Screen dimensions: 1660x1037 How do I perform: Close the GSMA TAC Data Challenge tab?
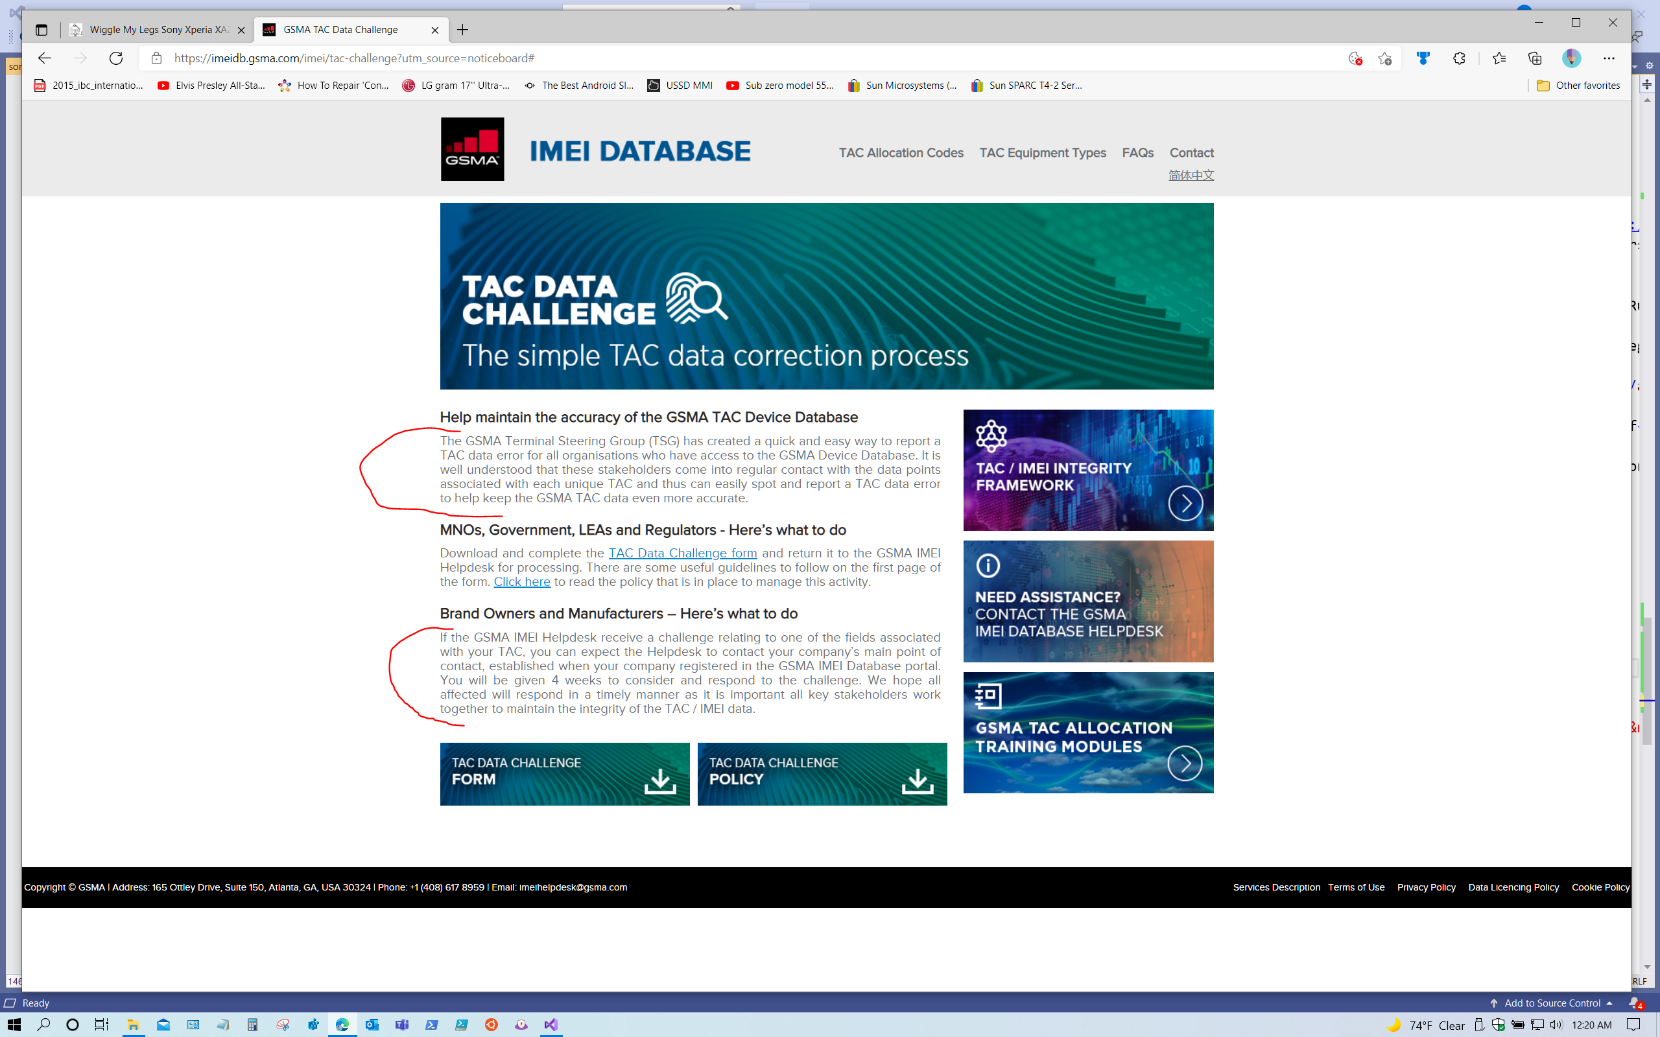pos(435,30)
